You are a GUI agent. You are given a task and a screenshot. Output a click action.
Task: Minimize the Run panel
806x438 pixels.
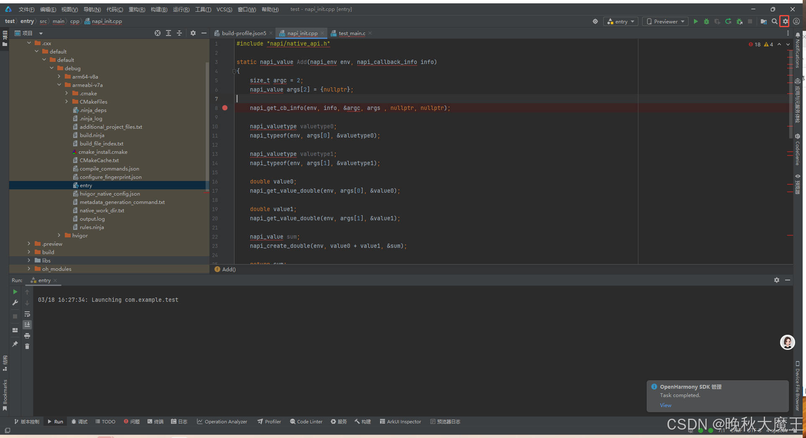point(788,280)
